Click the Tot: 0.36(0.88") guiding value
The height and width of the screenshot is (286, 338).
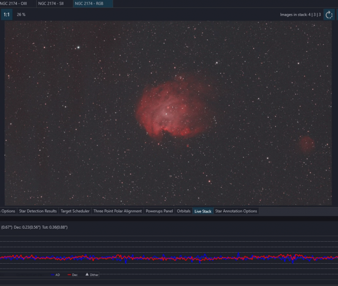55,227
